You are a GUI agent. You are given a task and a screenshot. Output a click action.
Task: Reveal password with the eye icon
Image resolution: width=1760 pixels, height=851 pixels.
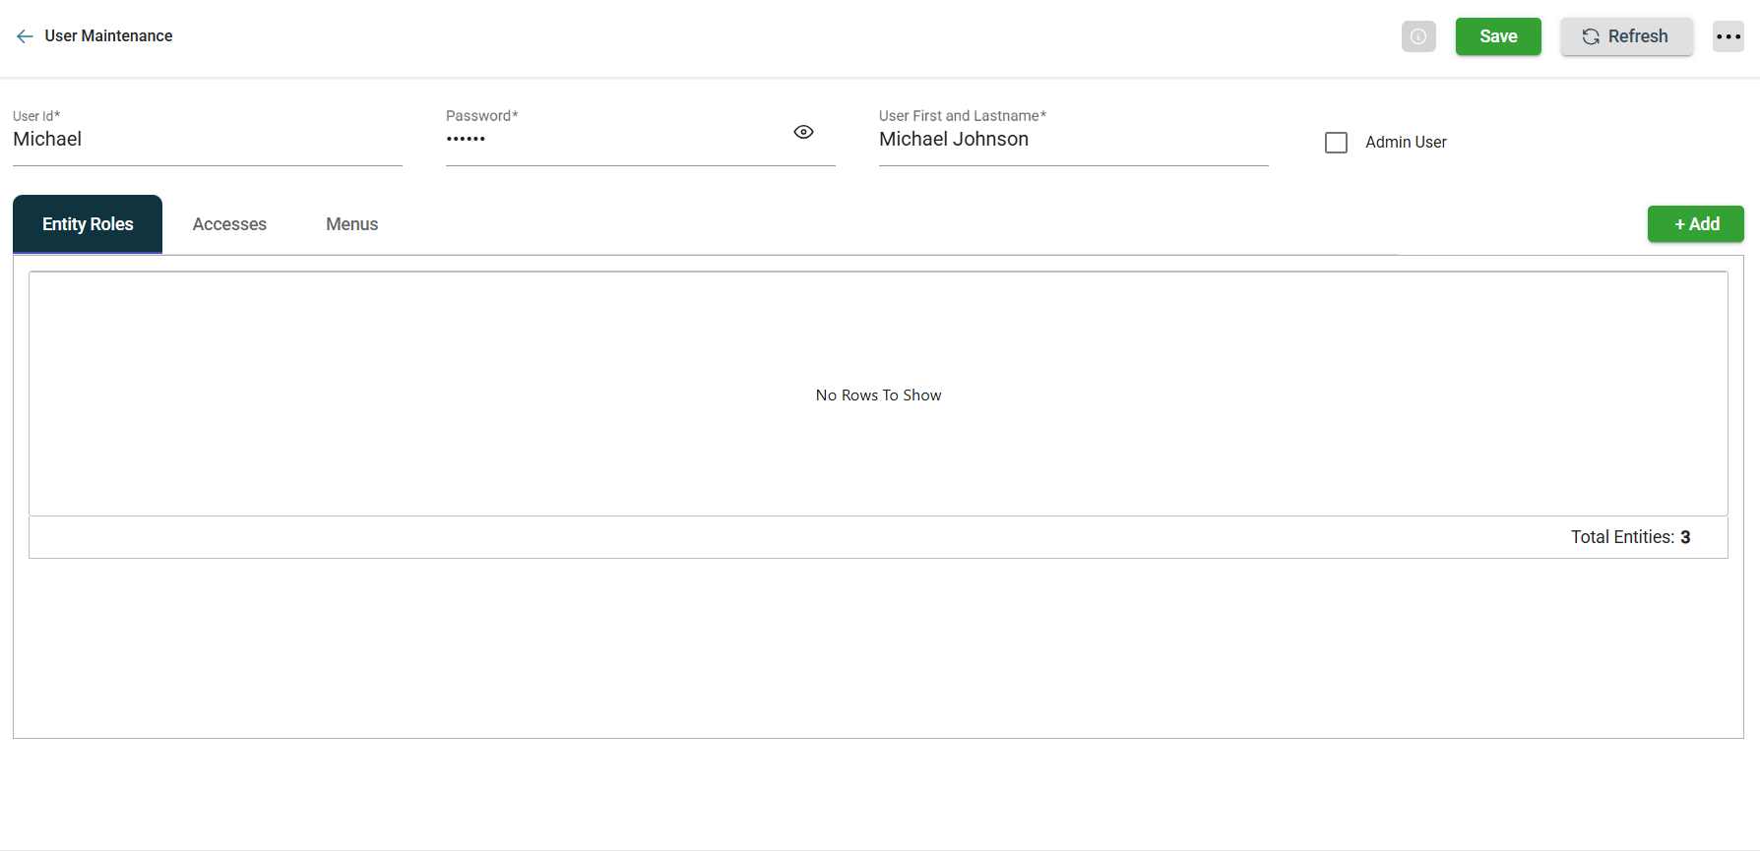click(x=803, y=132)
